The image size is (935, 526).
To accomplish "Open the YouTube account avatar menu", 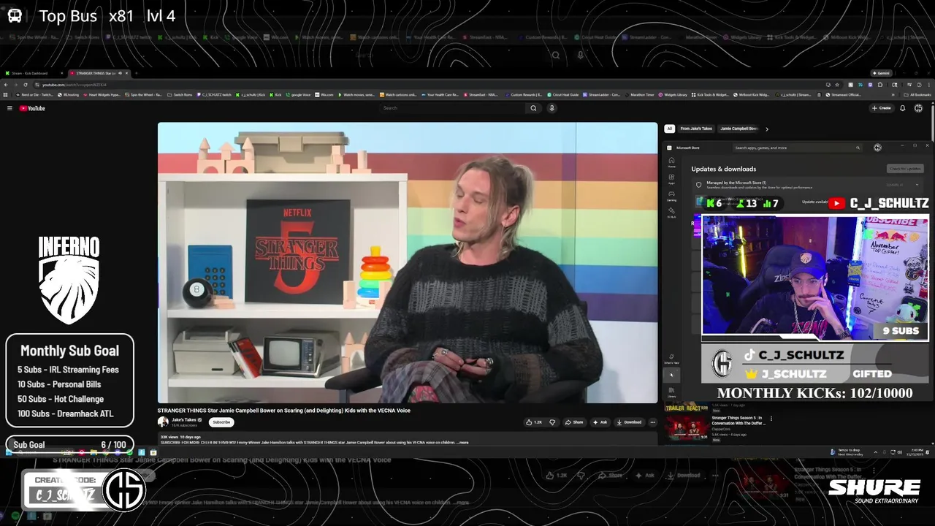I will [x=918, y=108].
